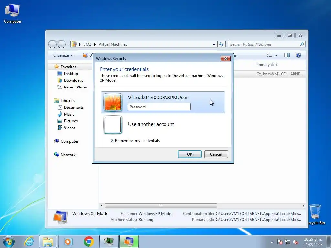The width and height of the screenshot is (331, 248).
Task: Click Windows XP Mode details pane icon
Action: (60, 217)
